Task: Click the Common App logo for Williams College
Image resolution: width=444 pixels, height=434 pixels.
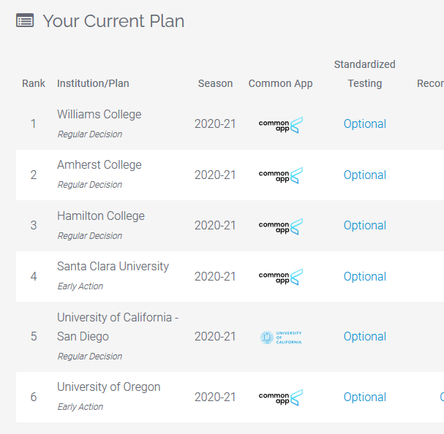Action: pyautogui.click(x=281, y=125)
